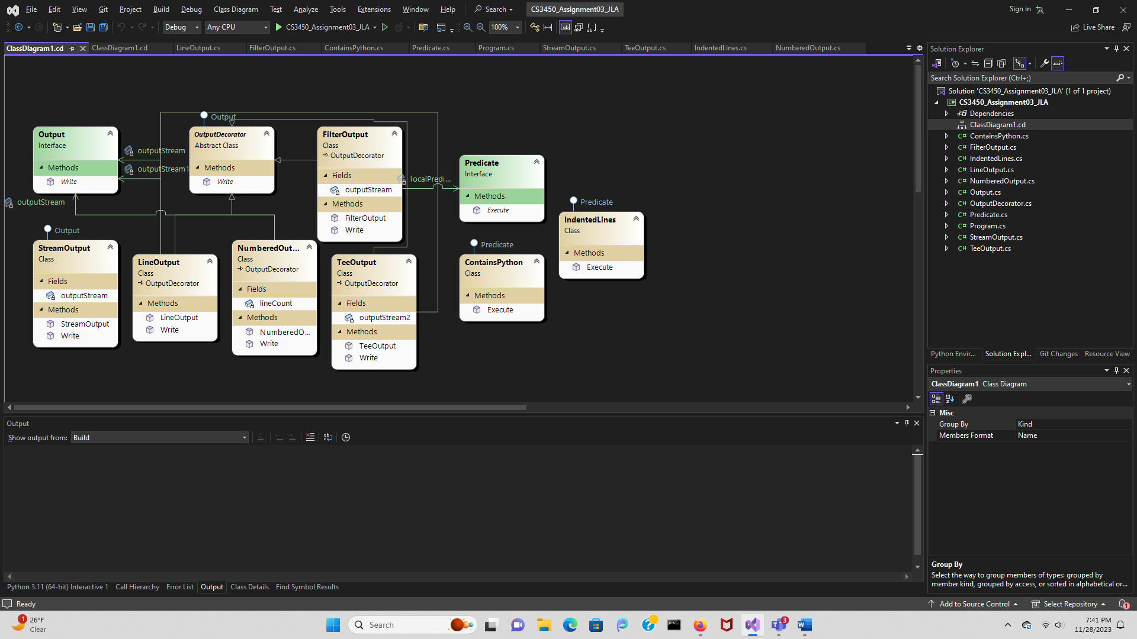The width and height of the screenshot is (1137, 639).
Task: Switch to the FilterOutput.cs tab
Action: (272, 48)
